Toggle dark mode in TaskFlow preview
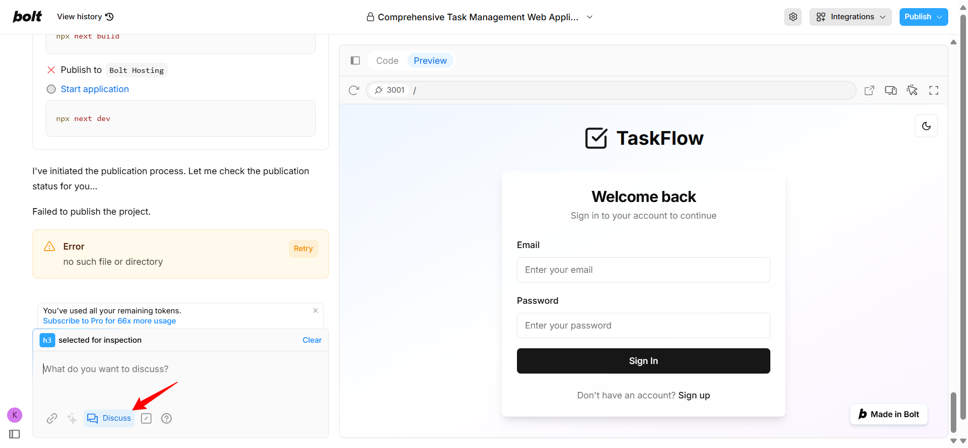Screen dimensions: 968x448 [x=926, y=126]
